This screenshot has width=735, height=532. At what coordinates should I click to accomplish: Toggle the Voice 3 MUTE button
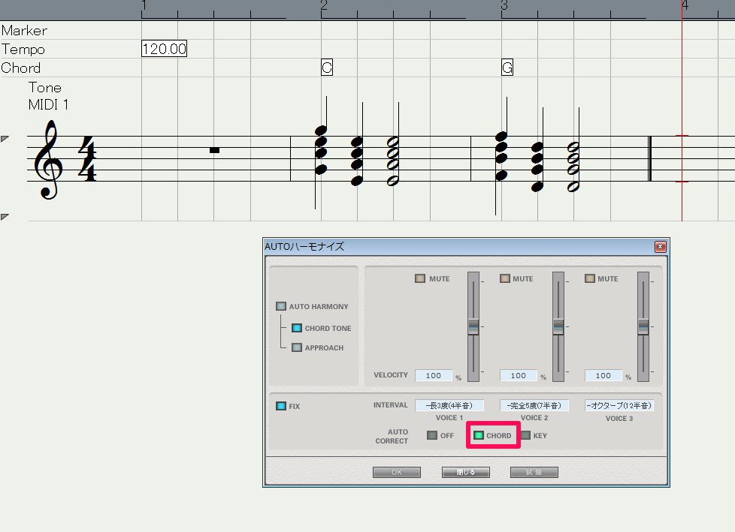[x=590, y=278]
